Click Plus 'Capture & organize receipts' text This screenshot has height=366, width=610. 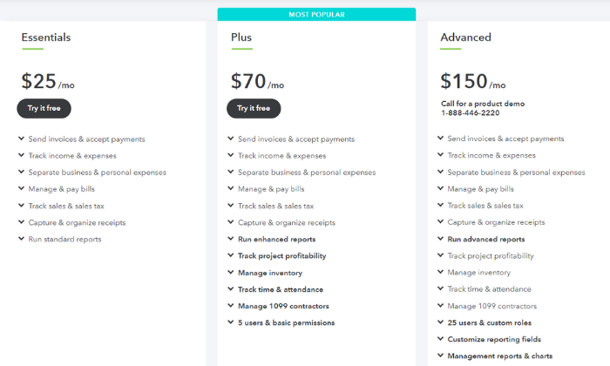287,222
